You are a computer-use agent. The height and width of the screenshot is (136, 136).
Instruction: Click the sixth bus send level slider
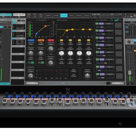click(x=105, y=63)
